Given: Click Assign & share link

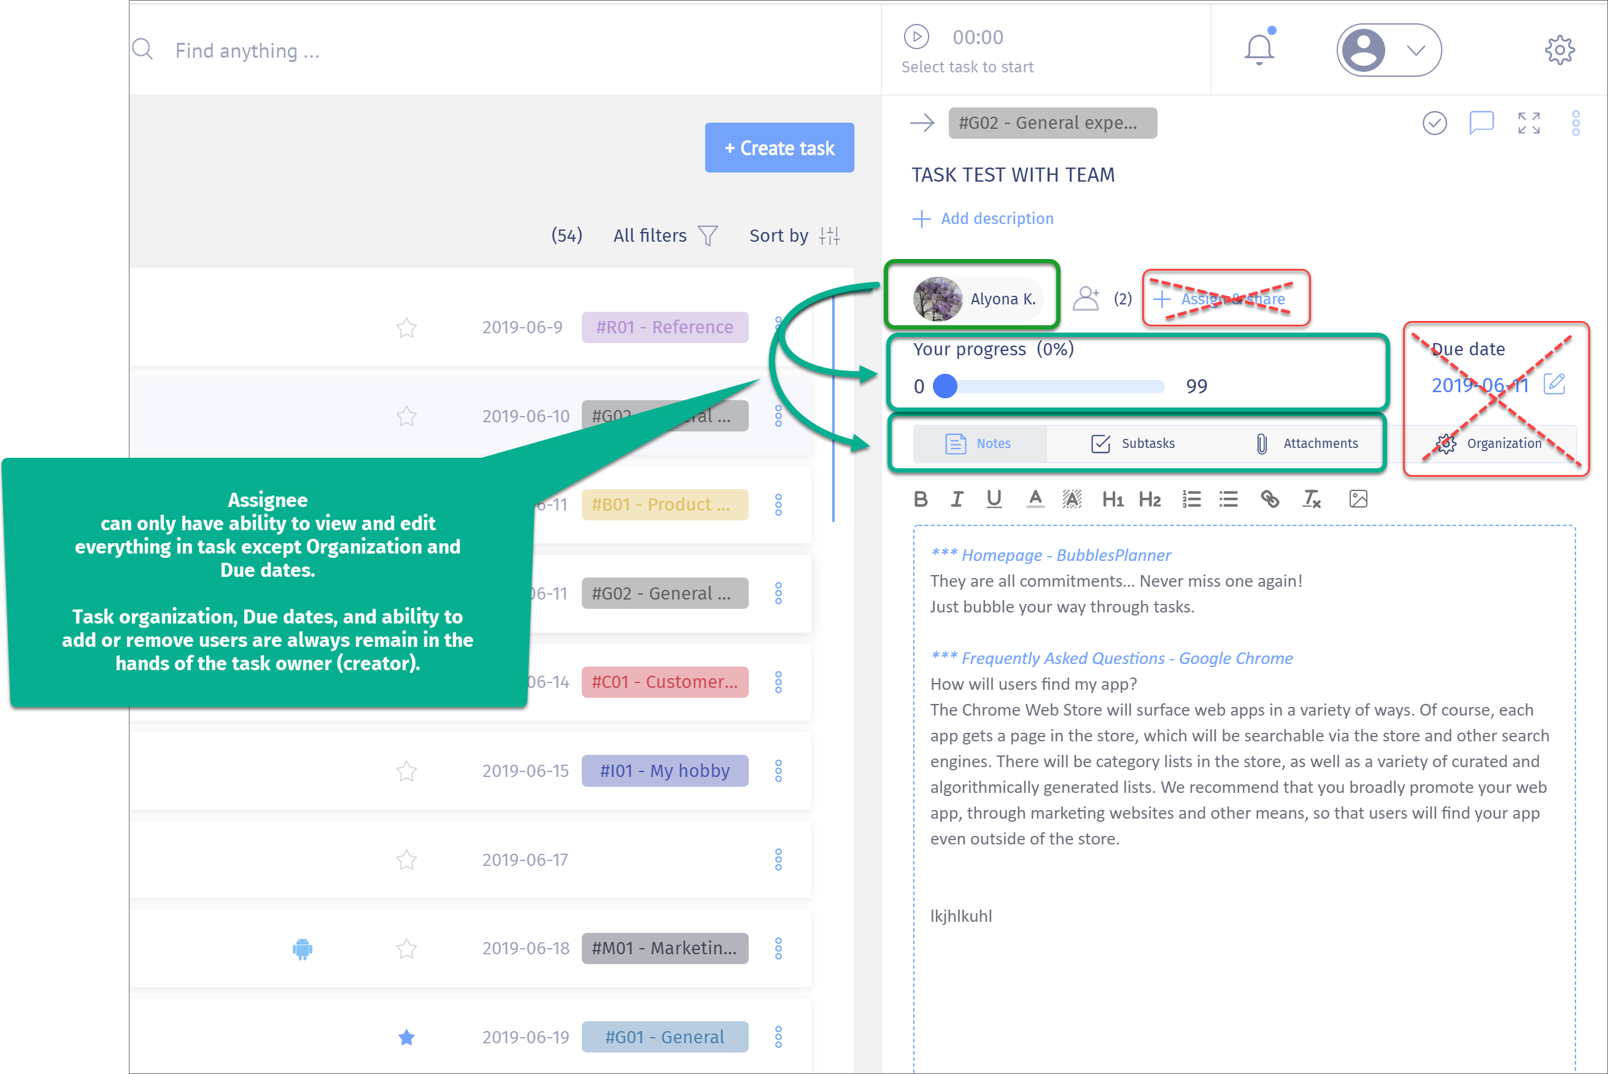Looking at the screenshot, I should 1220,299.
